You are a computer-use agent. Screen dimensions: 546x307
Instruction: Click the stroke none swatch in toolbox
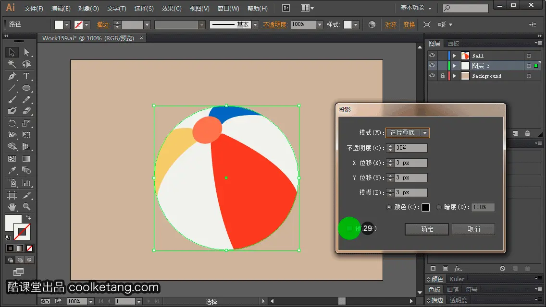coord(22,232)
